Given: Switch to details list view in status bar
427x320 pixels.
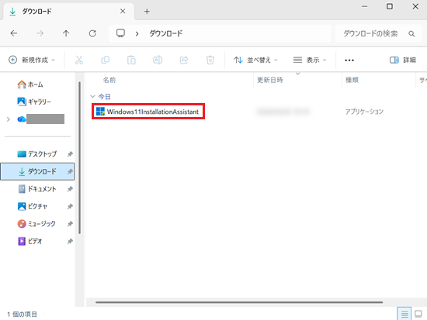Looking at the screenshot, I should (404, 314).
